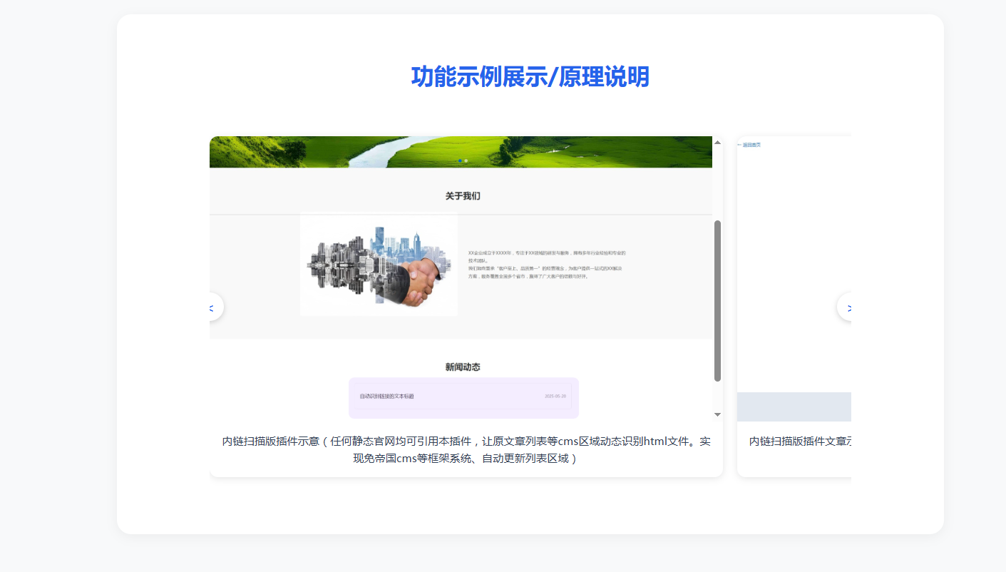Click the next slide arrow button
This screenshot has width=1006, height=572.
848,307
